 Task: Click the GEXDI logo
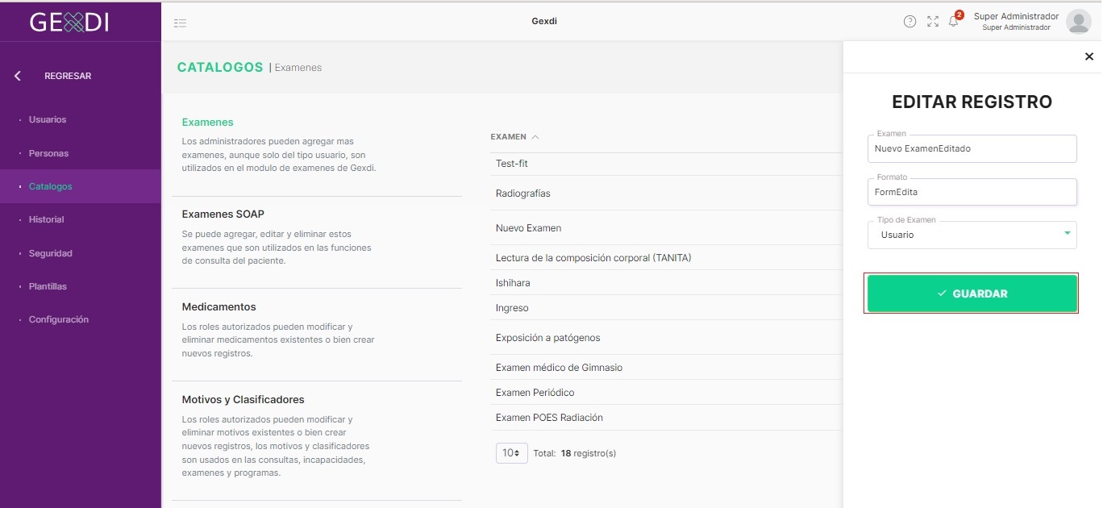pyautogui.click(x=69, y=22)
